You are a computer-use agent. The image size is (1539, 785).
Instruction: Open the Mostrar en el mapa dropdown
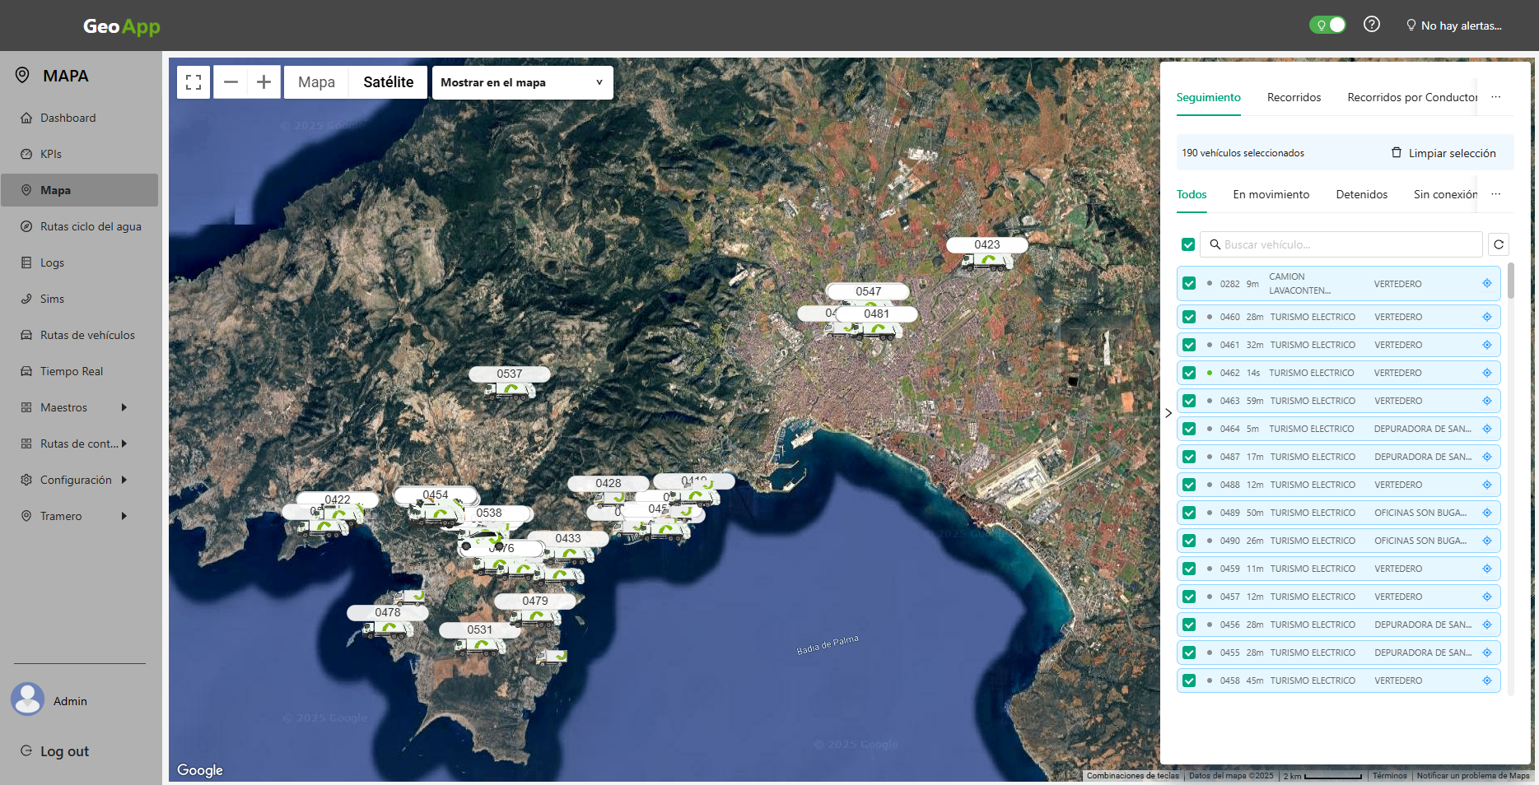522,82
